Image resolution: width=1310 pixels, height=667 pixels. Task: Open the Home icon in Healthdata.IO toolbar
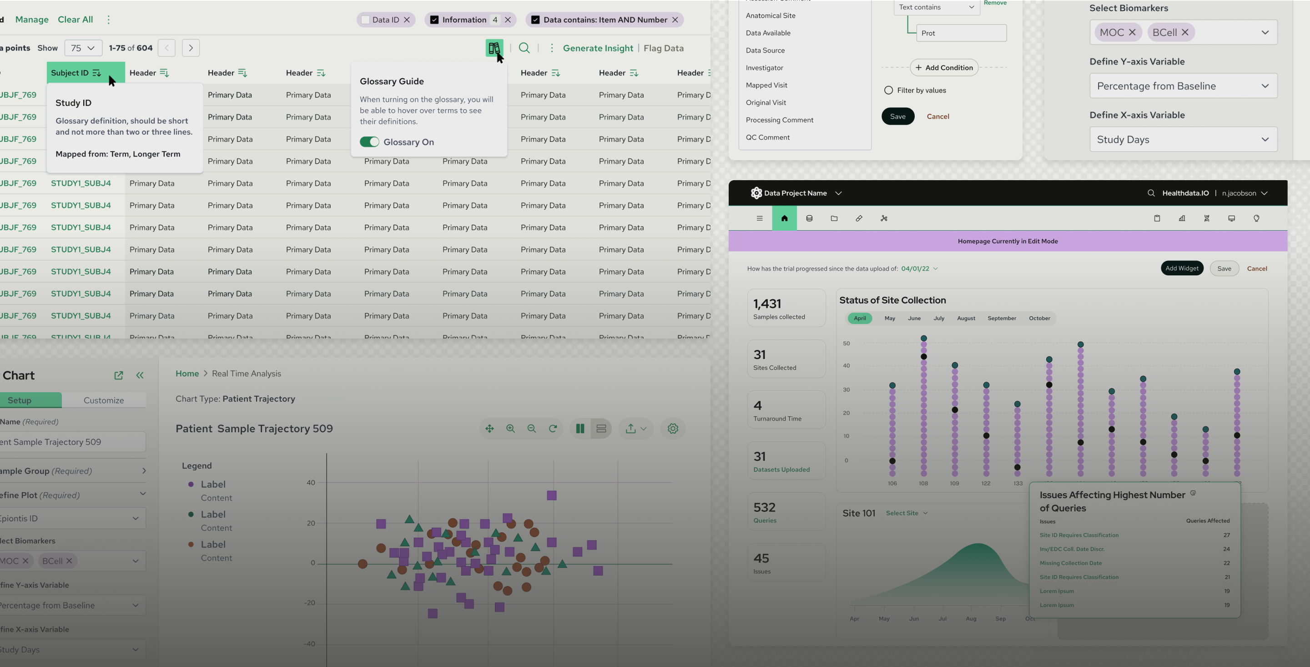click(x=784, y=218)
